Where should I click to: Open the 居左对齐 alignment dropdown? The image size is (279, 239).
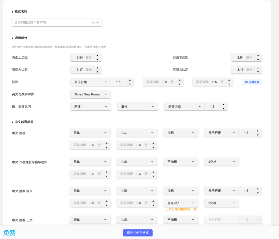(x=181, y=203)
